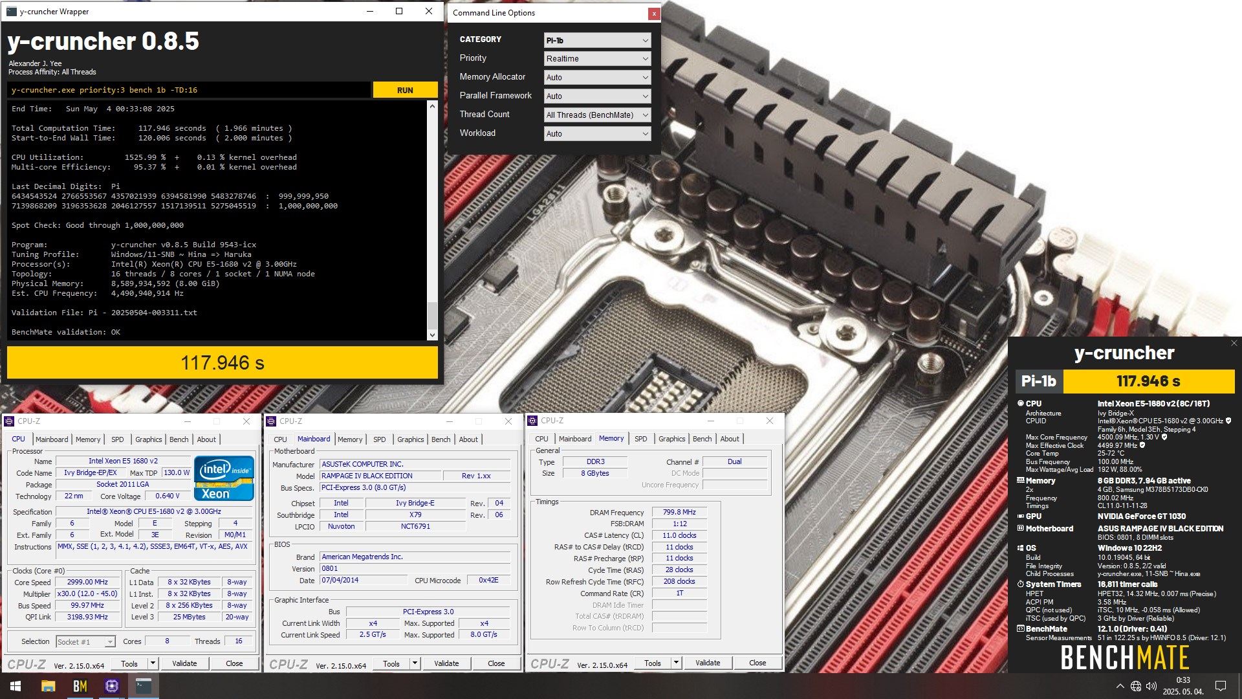Open File Explorer from the taskbar
The width and height of the screenshot is (1242, 699).
tap(48, 686)
